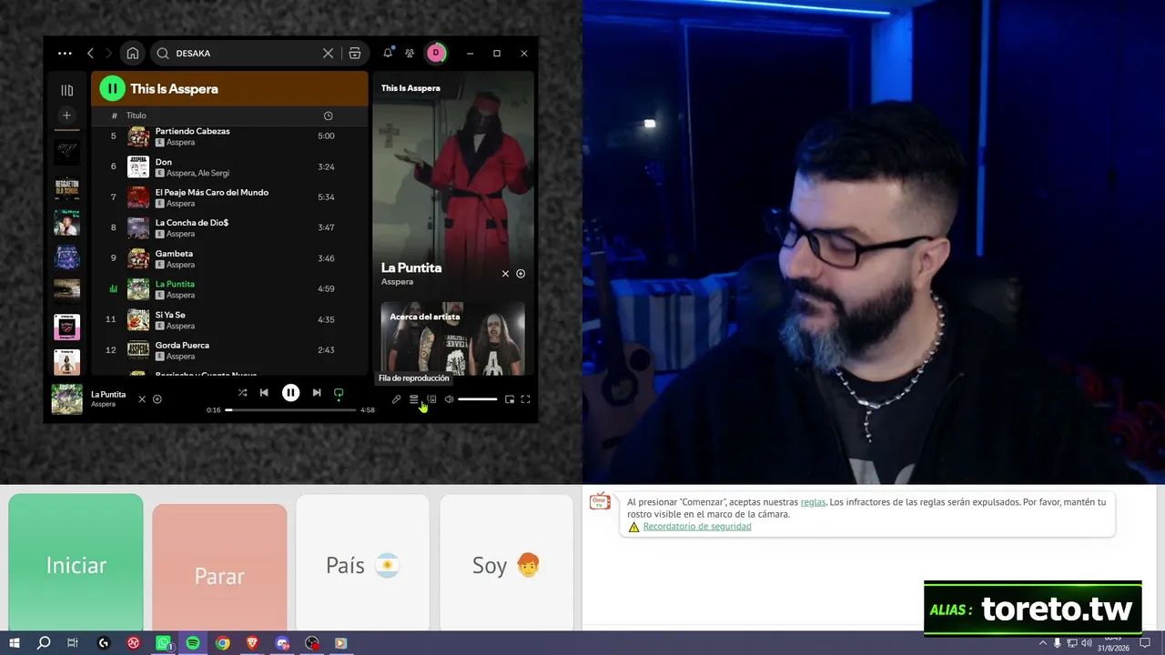The height and width of the screenshot is (655, 1165).
Task: Open the Windows Start menu
Action: [15, 643]
